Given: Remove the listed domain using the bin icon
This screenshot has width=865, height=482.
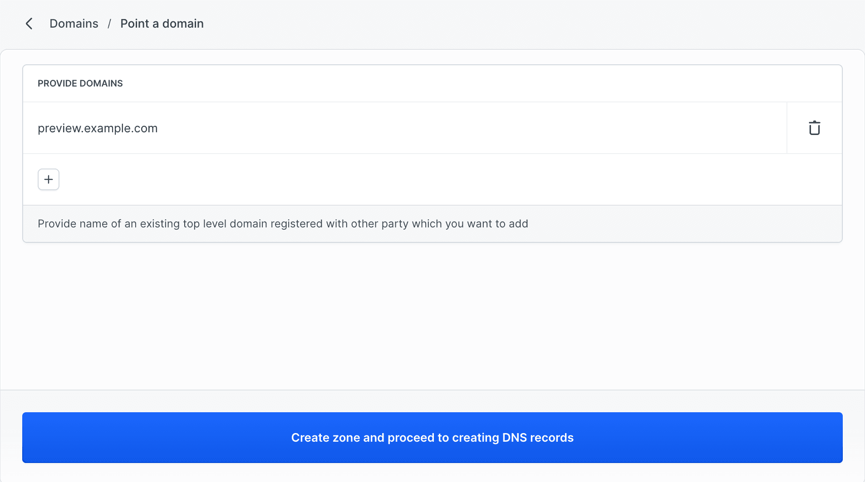Looking at the screenshot, I should (x=814, y=128).
